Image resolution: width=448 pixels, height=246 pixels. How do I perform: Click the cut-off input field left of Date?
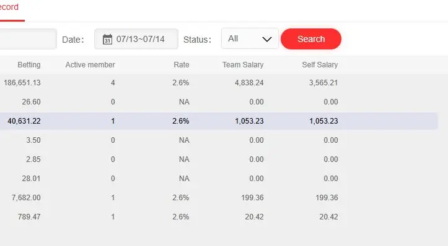[x=28, y=39]
